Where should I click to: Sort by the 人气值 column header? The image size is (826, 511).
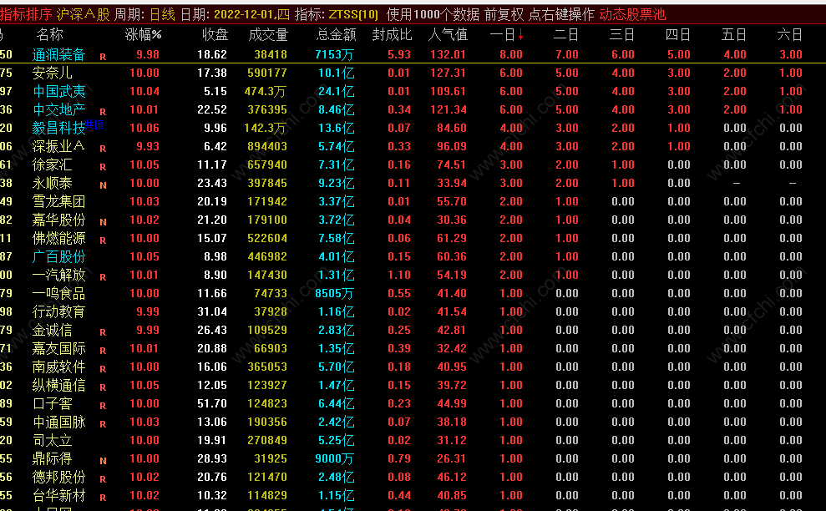click(448, 35)
